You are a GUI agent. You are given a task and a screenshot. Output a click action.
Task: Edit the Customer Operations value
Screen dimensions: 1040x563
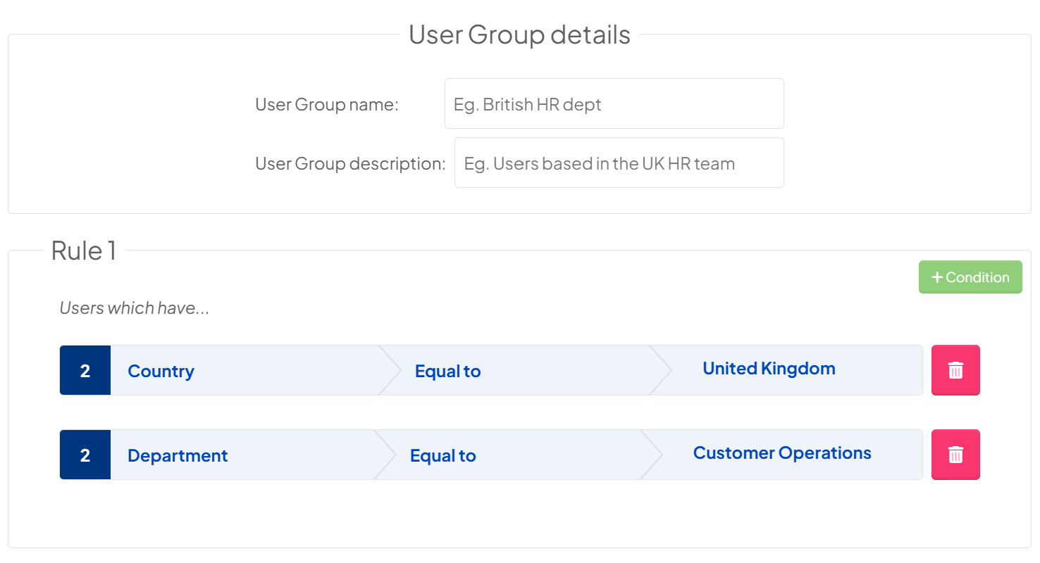(782, 453)
